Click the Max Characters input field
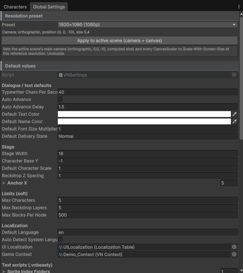Image resolution: width=243 pixels, height=273 pixels. pyautogui.click(x=148, y=200)
